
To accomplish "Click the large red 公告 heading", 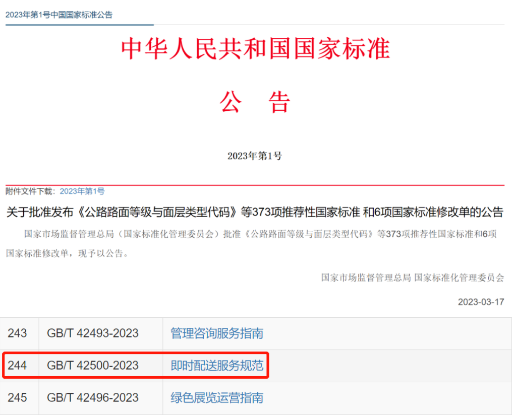I will tap(255, 102).
